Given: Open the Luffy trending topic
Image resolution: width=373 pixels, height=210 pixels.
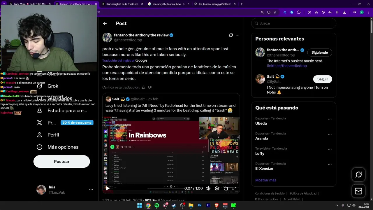Looking at the screenshot, I should pos(260,153).
